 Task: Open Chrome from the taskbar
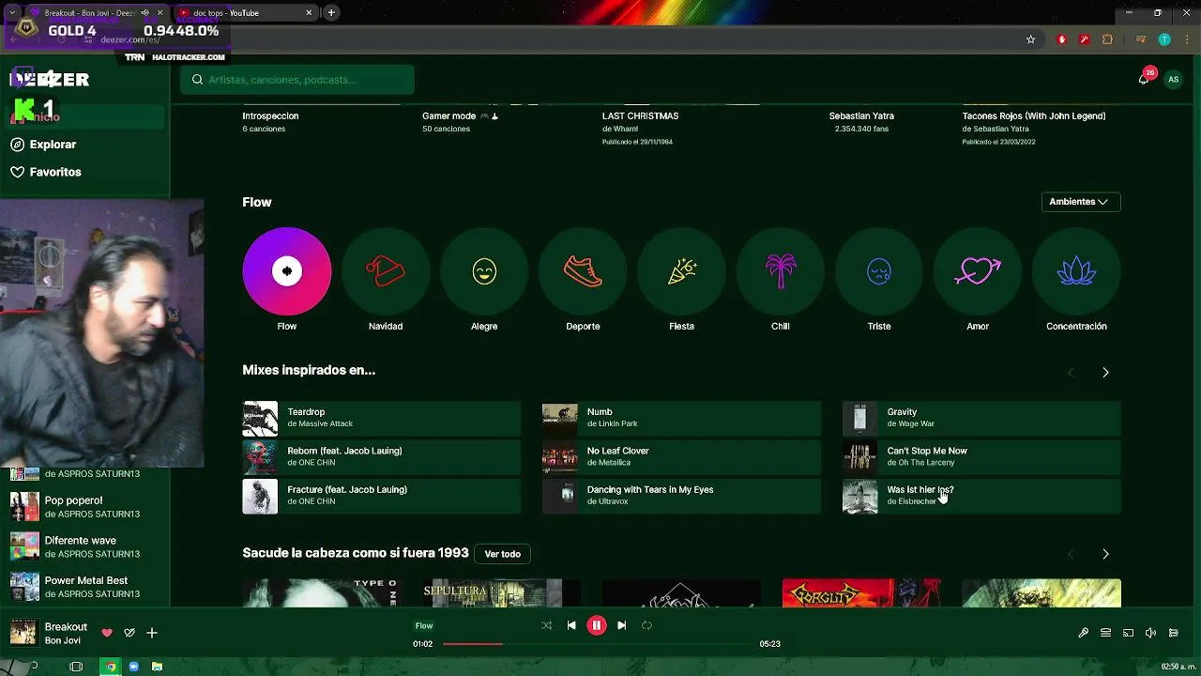click(x=111, y=667)
